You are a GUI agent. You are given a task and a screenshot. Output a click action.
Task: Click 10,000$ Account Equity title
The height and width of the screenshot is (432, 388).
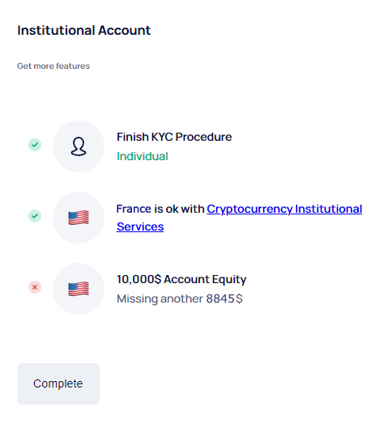(181, 279)
